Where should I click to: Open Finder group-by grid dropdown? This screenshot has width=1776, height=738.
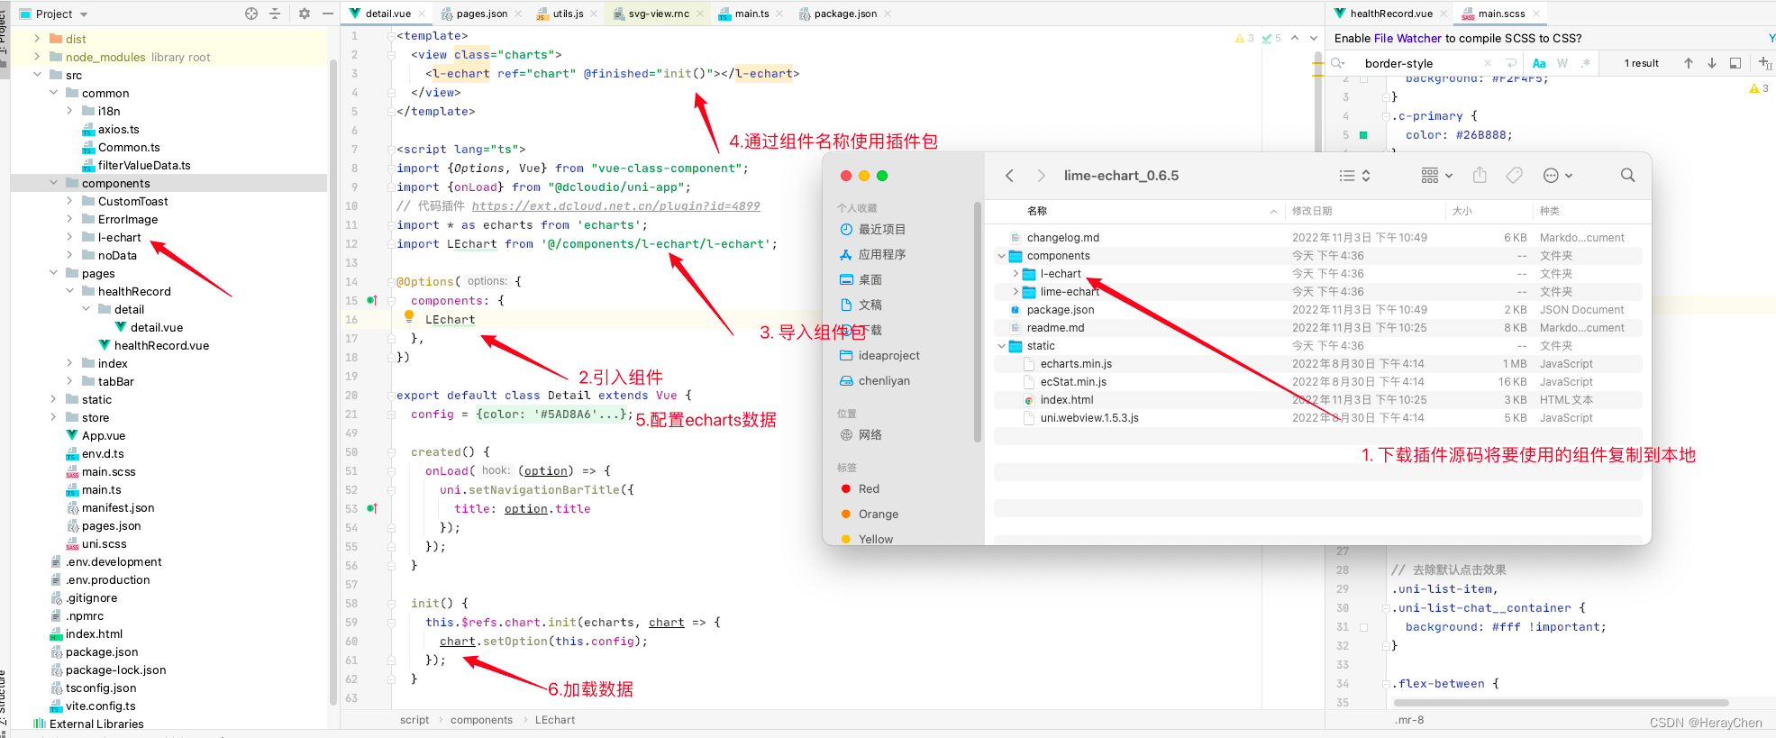1436,176
